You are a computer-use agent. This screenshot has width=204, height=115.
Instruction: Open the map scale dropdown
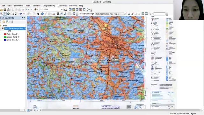(62, 10)
